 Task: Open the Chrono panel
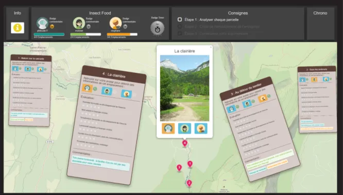pyautogui.click(x=320, y=24)
